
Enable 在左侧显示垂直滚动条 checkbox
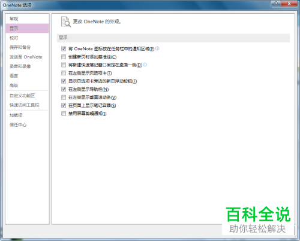[x=64, y=97]
